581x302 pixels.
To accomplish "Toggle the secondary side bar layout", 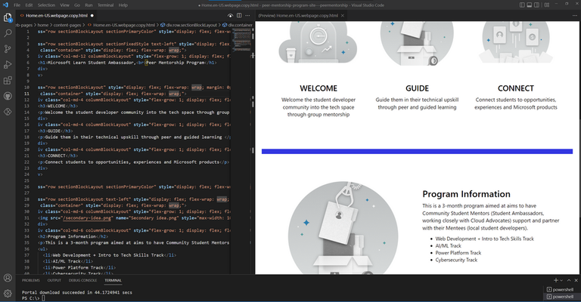I will 536,5.
